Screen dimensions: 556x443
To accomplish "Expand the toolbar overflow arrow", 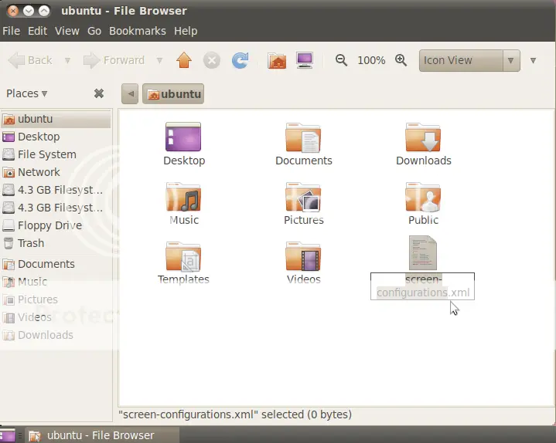I will (x=533, y=60).
